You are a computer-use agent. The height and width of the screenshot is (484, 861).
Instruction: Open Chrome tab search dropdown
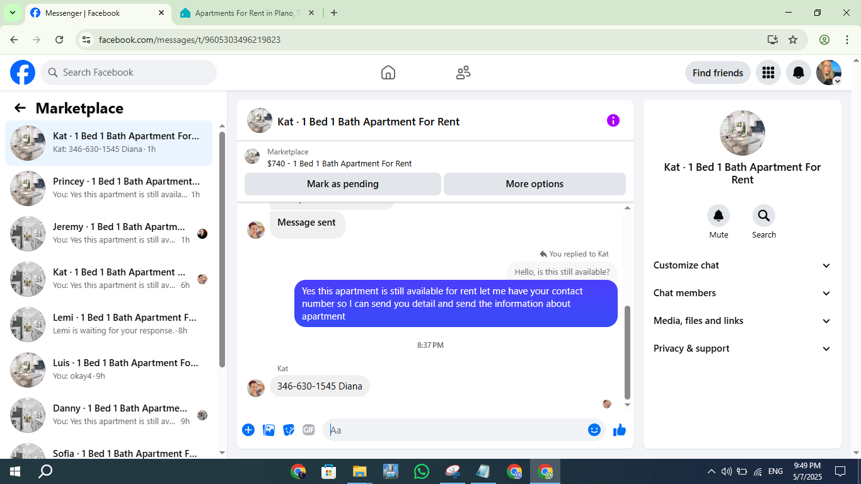(x=12, y=13)
